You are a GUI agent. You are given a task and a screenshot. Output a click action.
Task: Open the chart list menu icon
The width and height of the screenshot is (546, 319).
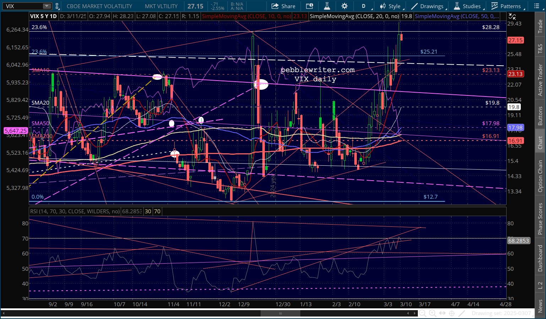point(536,6)
